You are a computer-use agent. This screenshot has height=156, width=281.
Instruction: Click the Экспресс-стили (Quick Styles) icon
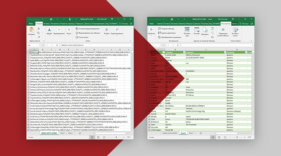235,30
